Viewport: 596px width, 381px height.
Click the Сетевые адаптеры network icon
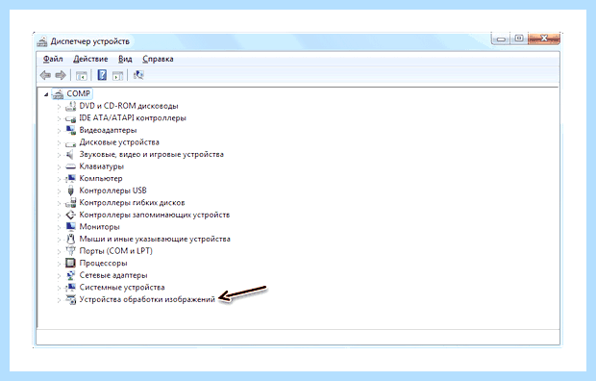click(70, 275)
